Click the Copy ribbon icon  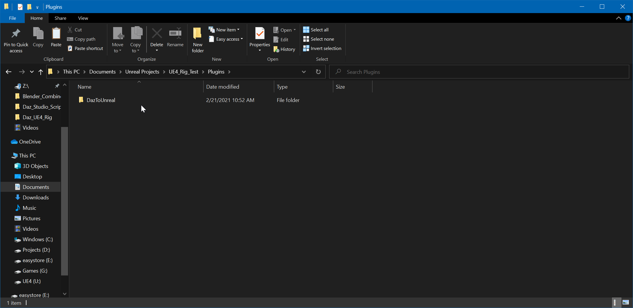[x=38, y=34]
